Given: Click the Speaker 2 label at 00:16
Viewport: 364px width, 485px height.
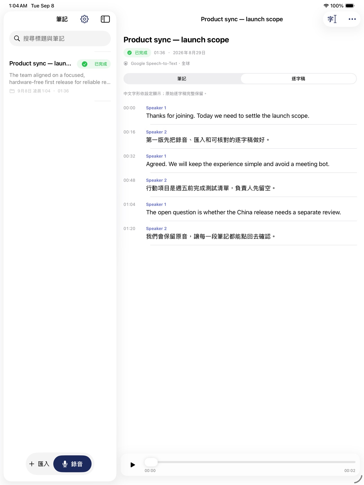Looking at the screenshot, I should pyautogui.click(x=156, y=132).
